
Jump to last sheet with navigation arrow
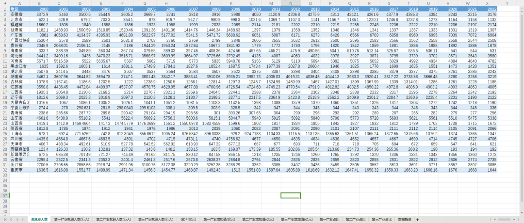coord(23,219)
